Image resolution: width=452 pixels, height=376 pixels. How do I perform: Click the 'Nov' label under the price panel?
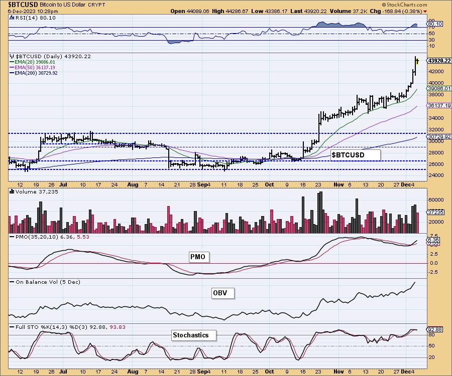(x=338, y=184)
